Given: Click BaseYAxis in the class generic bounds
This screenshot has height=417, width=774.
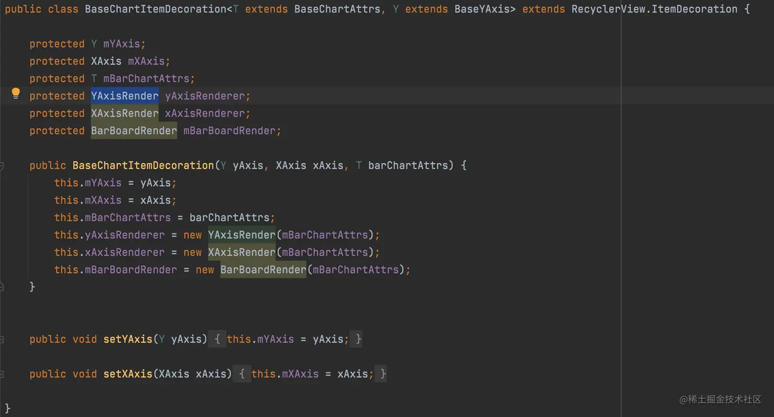Looking at the screenshot, I should point(482,9).
